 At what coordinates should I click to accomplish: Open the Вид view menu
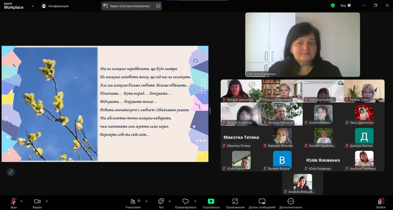345,6
